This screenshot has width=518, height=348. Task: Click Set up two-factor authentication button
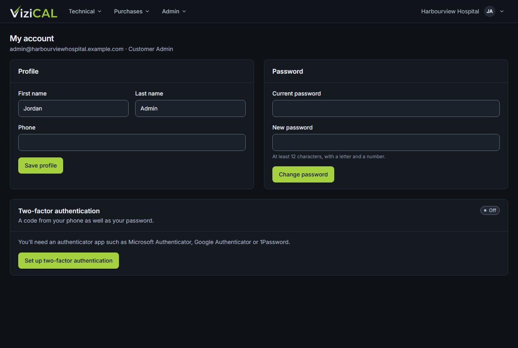click(x=68, y=261)
